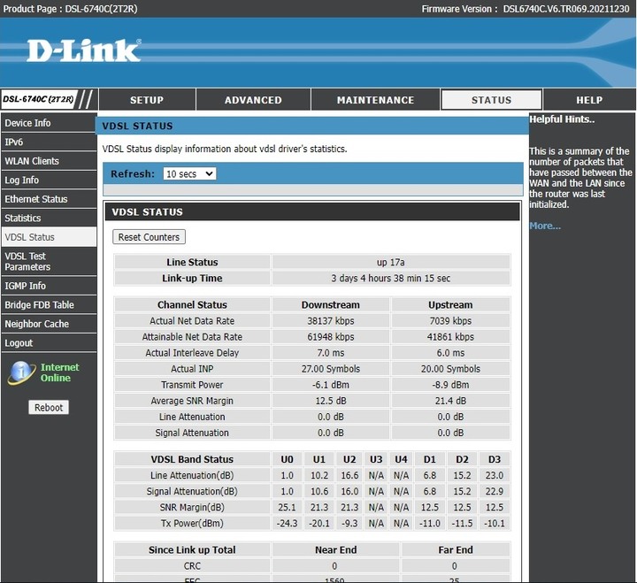This screenshot has height=583, width=637.
Task: Click upstream SNR margin '21.4 dB'
Action: pos(450,401)
